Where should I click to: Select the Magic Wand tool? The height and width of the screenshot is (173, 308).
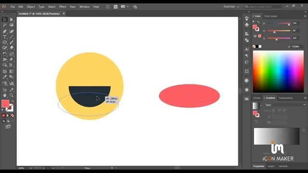coord(5,25)
